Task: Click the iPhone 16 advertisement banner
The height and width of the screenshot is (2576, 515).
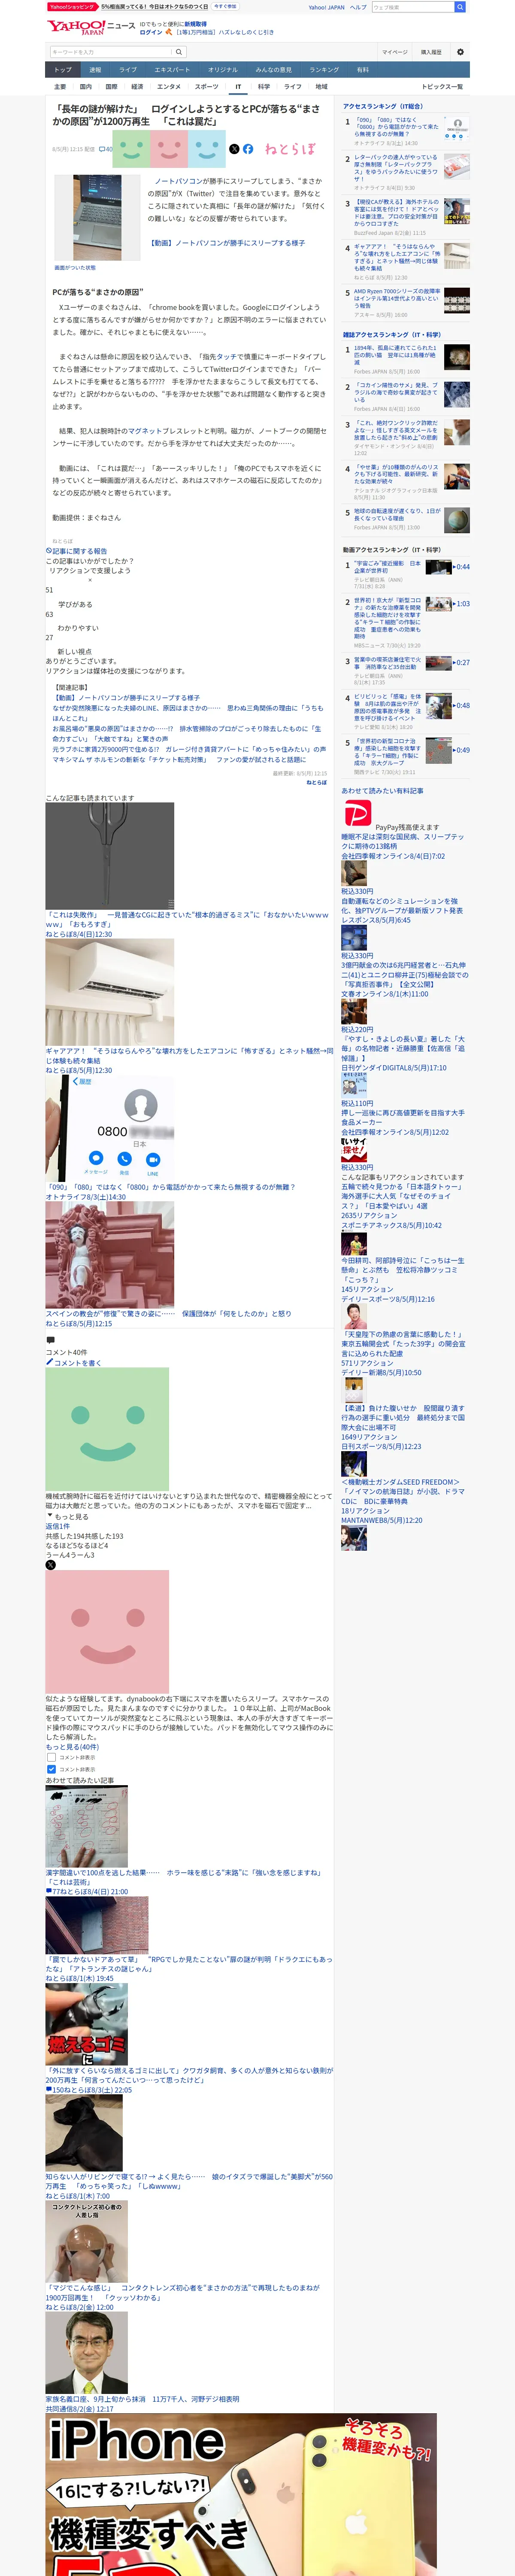Action: pyautogui.click(x=241, y=2494)
